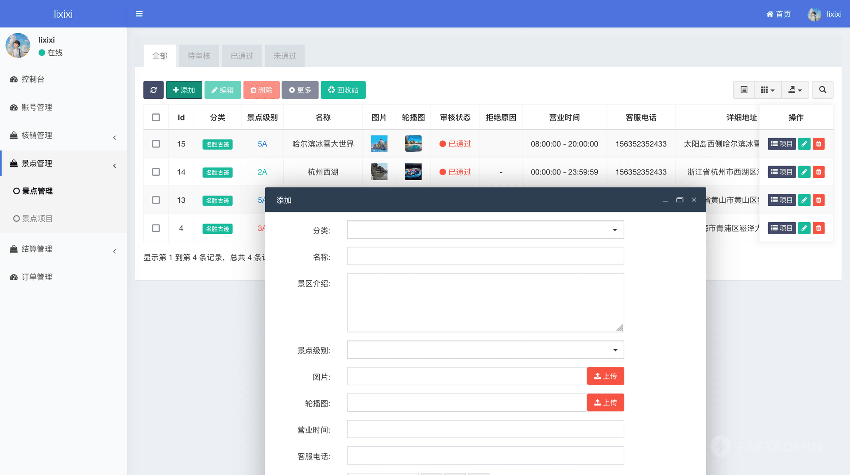Click the refresh icon in the toolbar
850x475 pixels.
(153, 90)
